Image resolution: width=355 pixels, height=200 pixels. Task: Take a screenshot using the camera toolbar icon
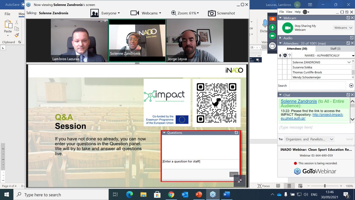212,13
